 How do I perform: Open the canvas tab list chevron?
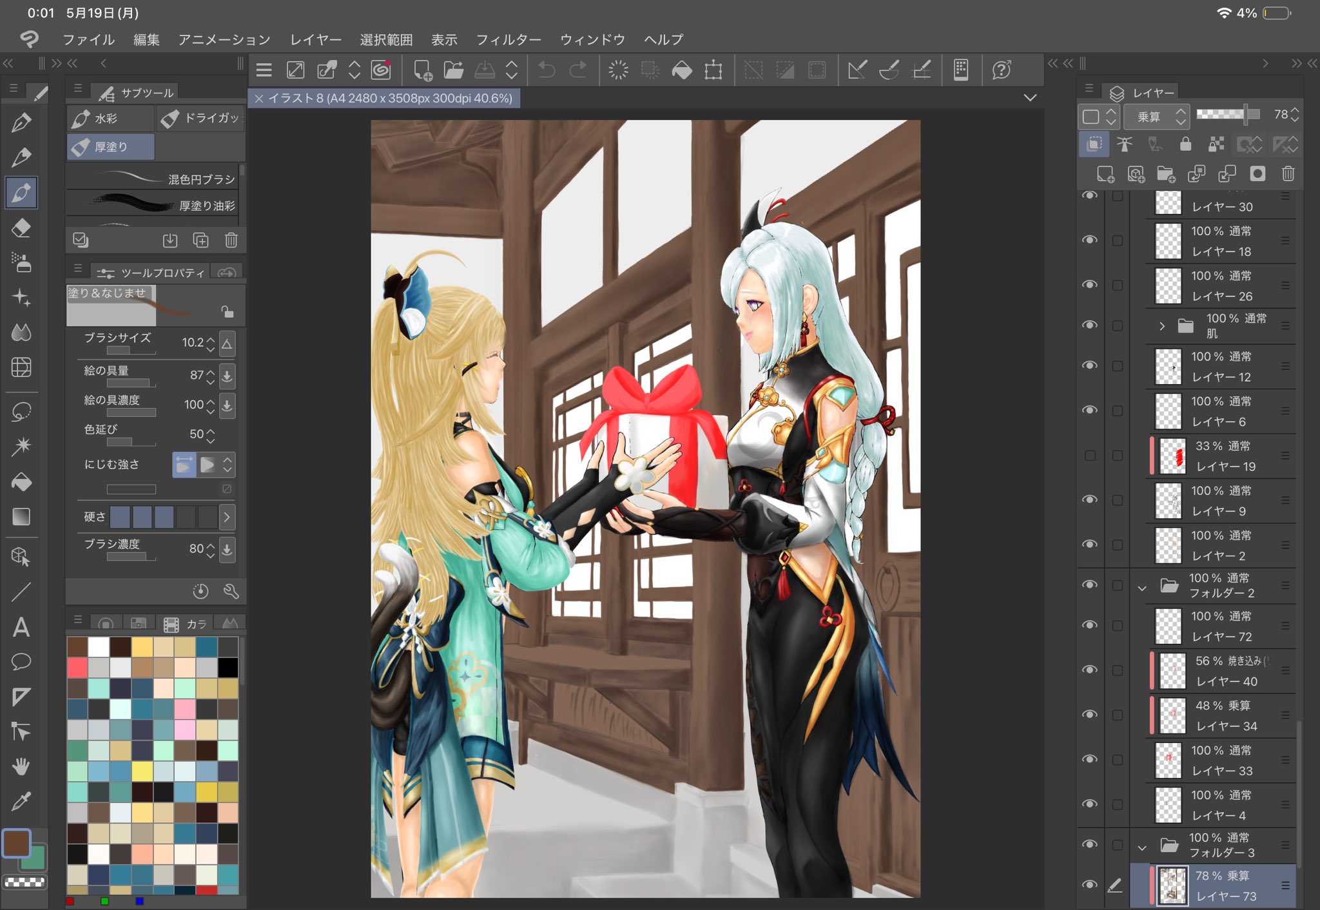[1030, 98]
